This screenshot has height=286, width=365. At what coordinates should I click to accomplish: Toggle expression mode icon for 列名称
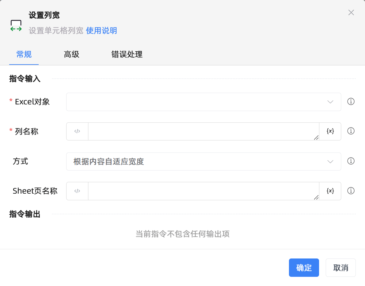[77, 131]
